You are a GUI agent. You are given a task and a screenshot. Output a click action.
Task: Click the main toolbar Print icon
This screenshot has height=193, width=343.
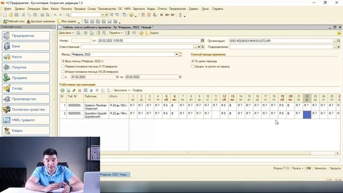coord(42,15)
